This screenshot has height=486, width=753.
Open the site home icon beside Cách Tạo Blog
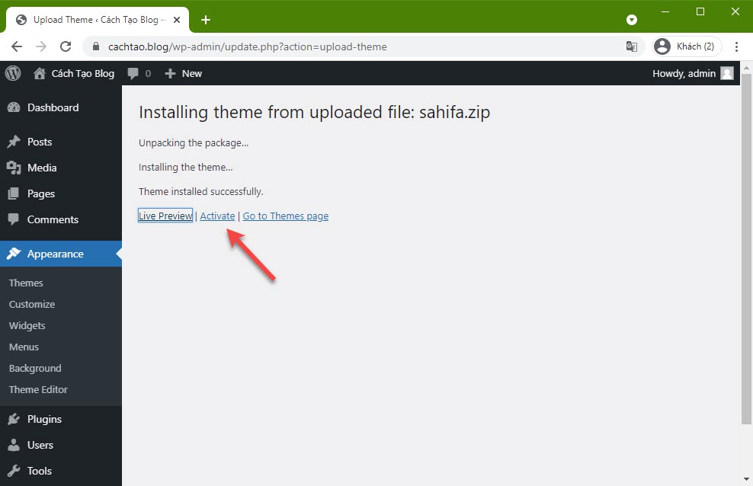tap(40, 73)
